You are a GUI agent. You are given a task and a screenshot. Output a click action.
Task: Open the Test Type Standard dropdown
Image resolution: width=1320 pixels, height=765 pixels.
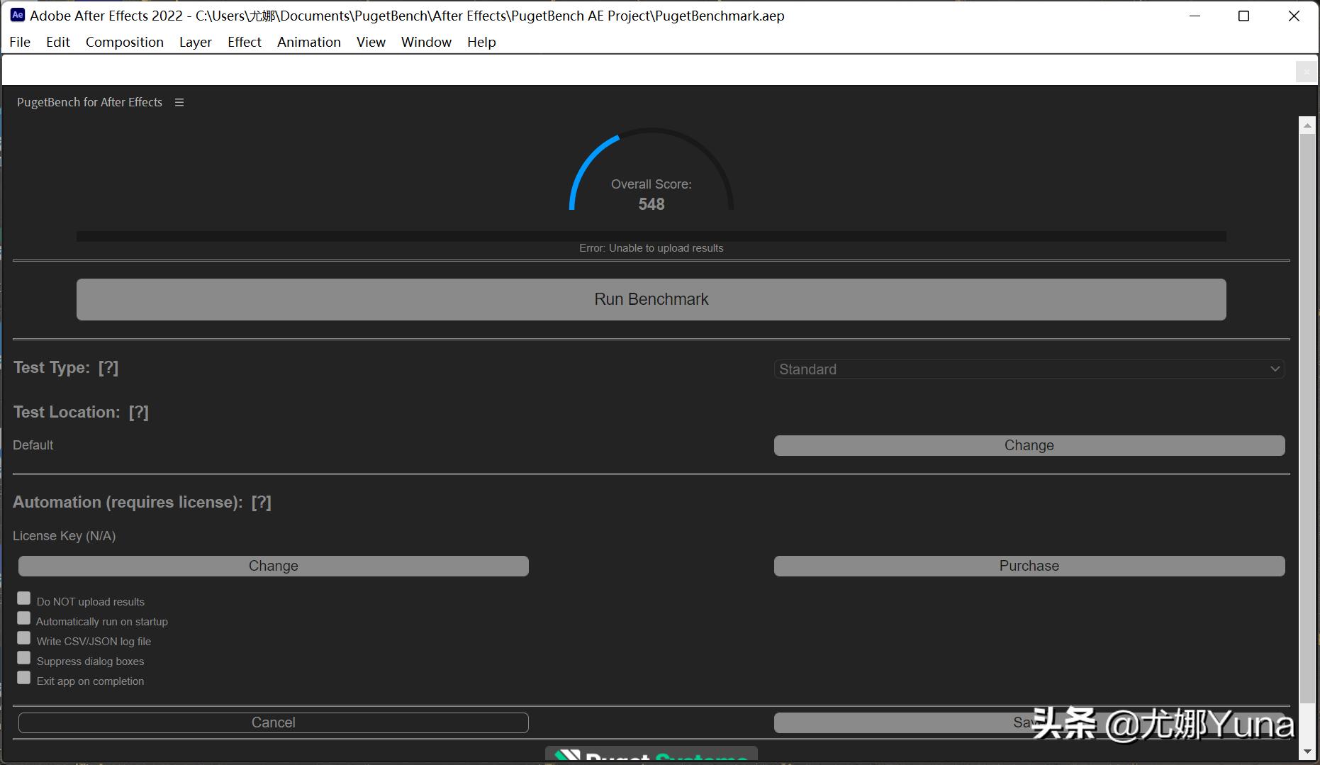point(1029,369)
